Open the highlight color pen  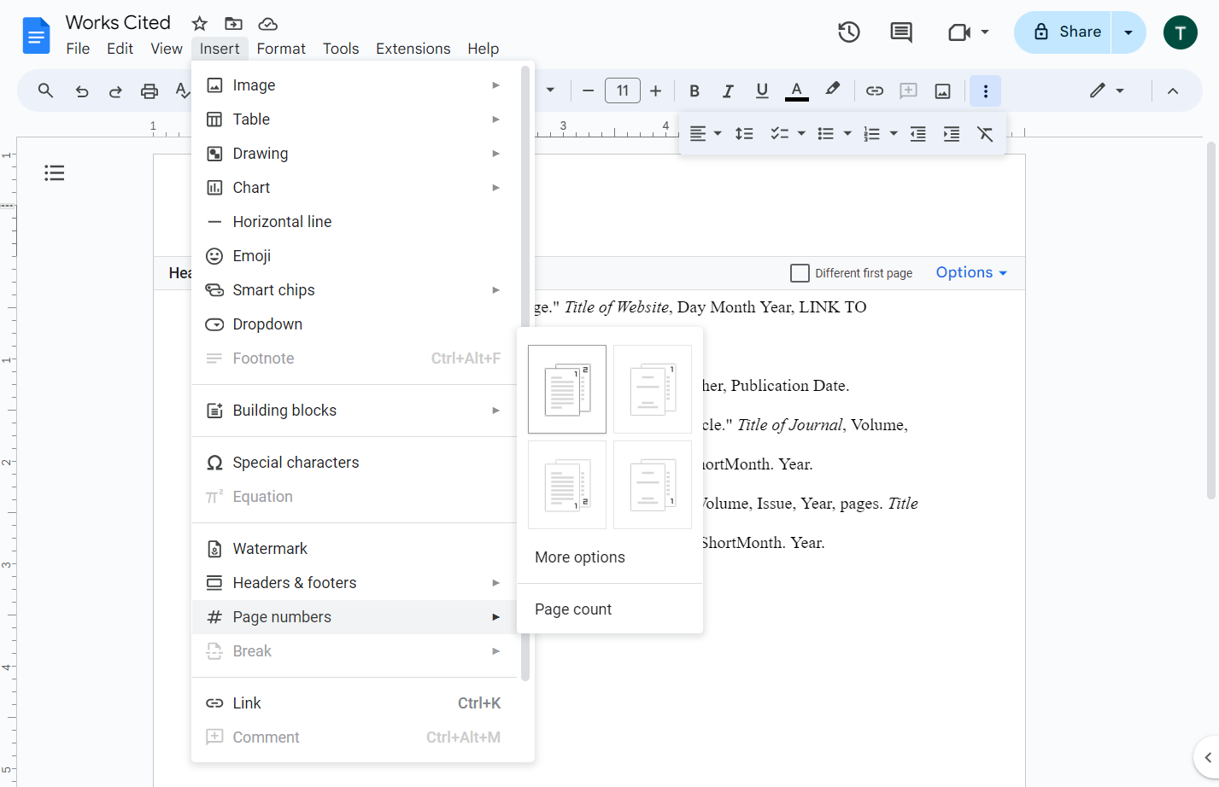pyautogui.click(x=832, y=90)
